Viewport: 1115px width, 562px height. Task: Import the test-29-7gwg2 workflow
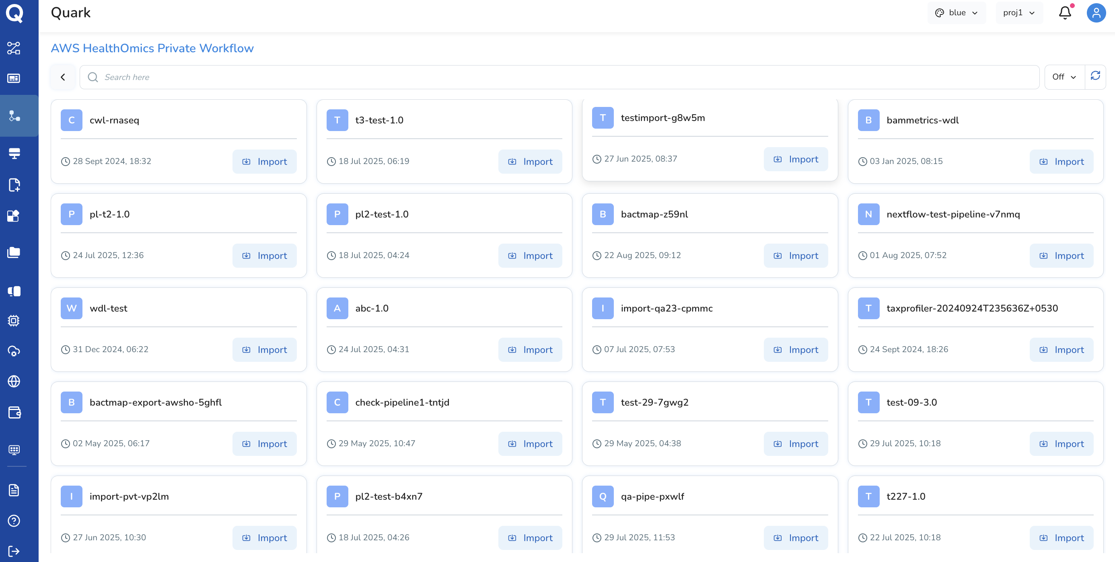pyautogui.click(x=796, y=444)
